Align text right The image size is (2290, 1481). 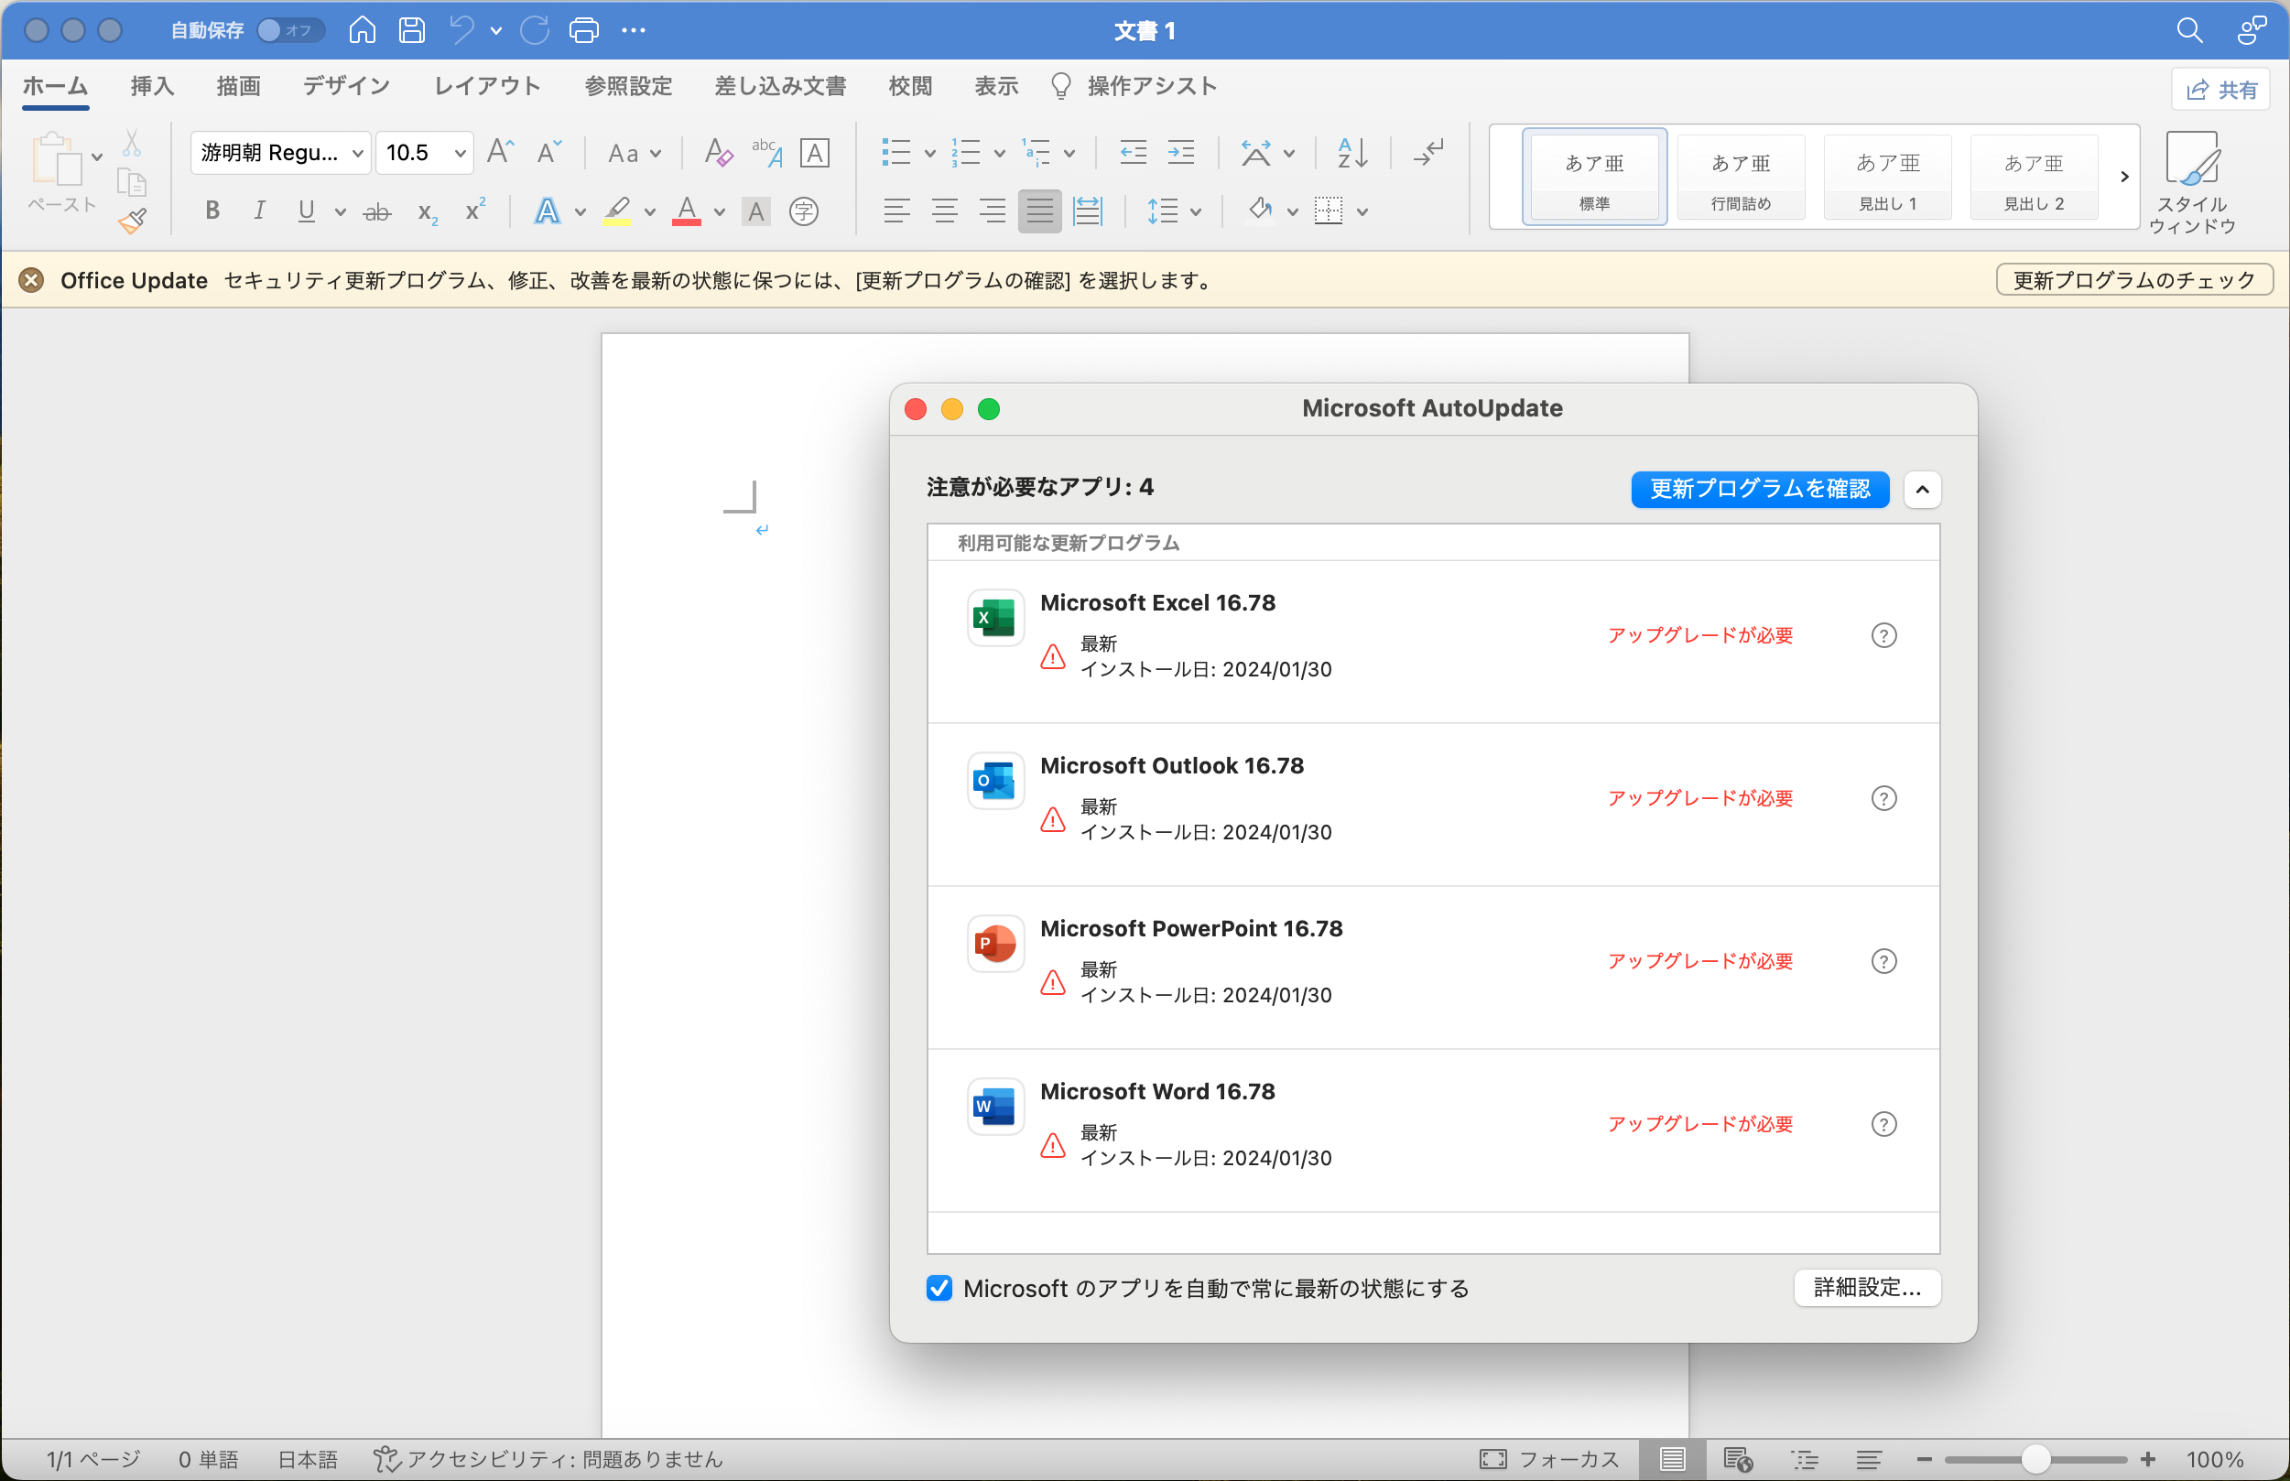point(992,211)
